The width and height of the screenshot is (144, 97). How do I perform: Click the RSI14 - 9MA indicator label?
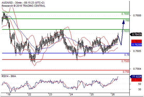[x=9, y=76]
